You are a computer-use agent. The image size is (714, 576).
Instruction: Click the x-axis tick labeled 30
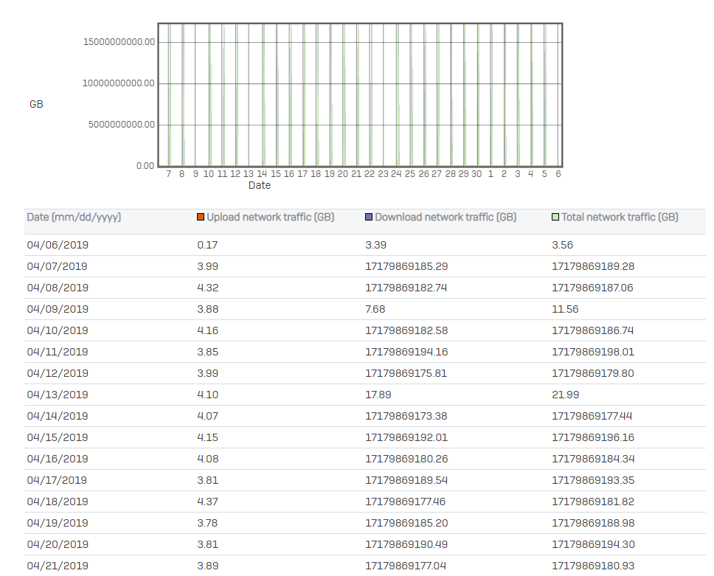click(x=476, y=174)
